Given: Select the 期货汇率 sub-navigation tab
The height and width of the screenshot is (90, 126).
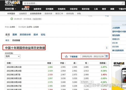Looking at the screenshot, I should point(59,13).
